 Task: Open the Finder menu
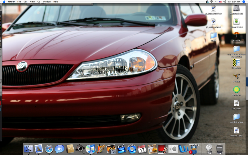(11, 2)
